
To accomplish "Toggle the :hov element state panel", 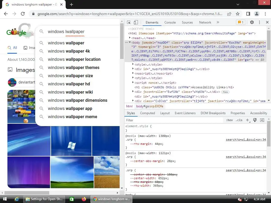I will [x=229, y=120].
